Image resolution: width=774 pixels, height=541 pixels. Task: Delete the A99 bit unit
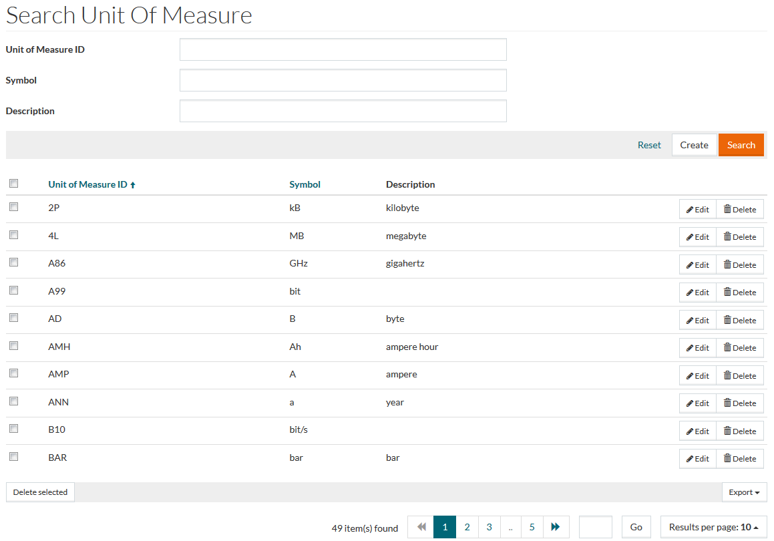click(x=740, y=293)
